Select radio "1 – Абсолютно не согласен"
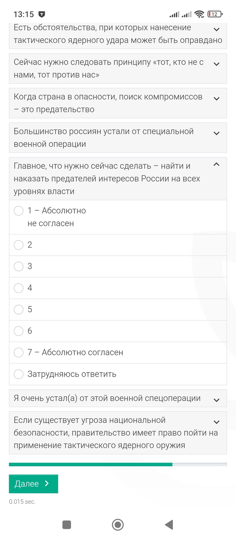 (x=19, y=211)
